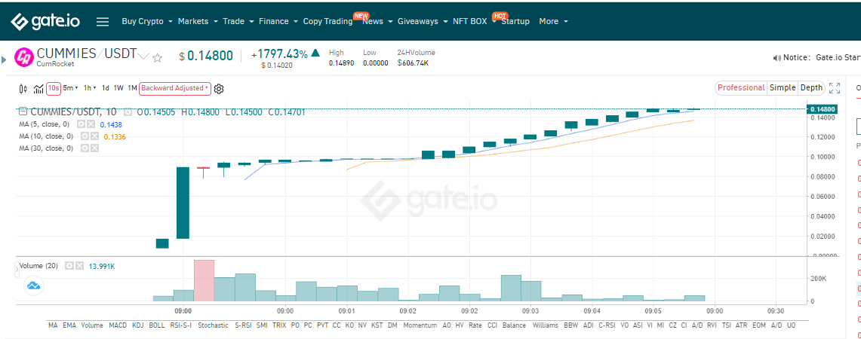
Task: Collapse the legend icon before CUMMIES/USDT, 10
Action: 23,112
